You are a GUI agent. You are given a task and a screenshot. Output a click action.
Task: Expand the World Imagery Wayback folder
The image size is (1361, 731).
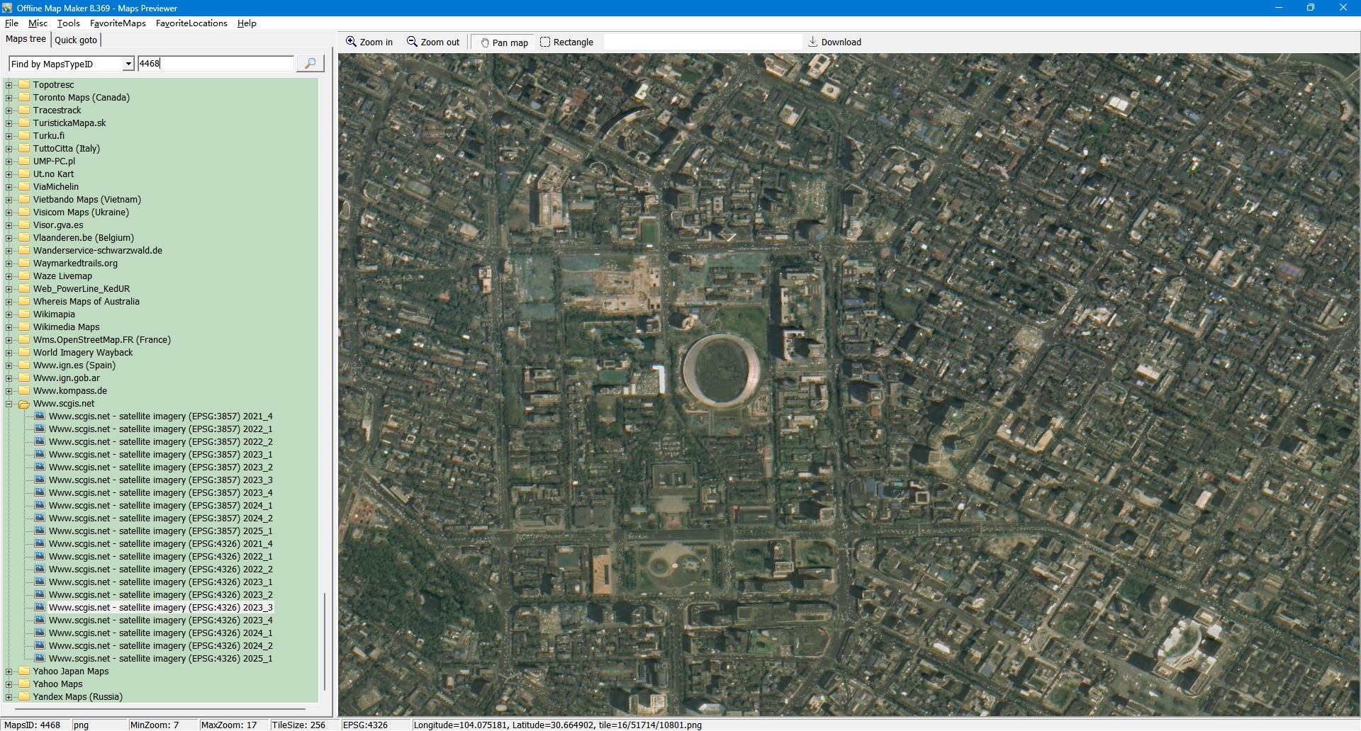[9, 353]
